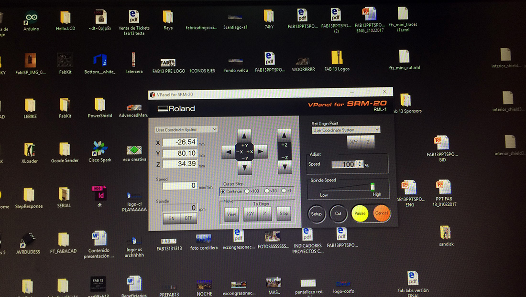Select the AVRDUDESS desktop icon
The width and height of the screenshot is (526, 297).
pyautogui.click(x=28, y=243)
